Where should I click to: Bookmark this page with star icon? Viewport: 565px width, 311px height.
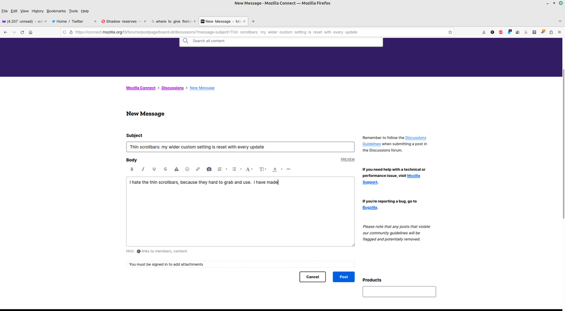pos(450,32)
